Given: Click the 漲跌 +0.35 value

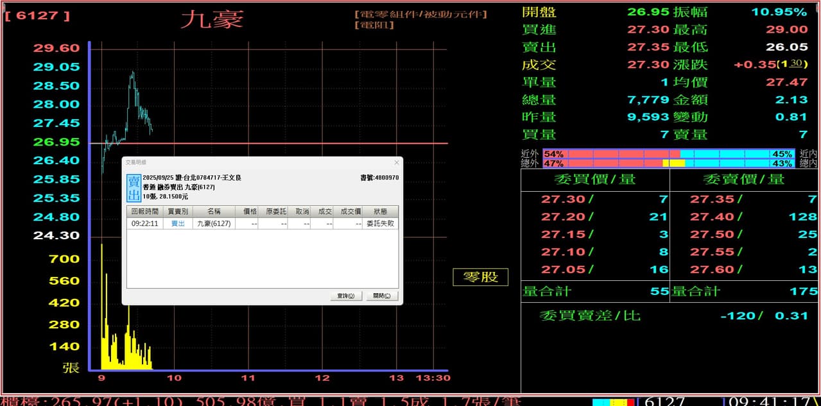Looking at the screenshot, I should (x=754, y=64).
